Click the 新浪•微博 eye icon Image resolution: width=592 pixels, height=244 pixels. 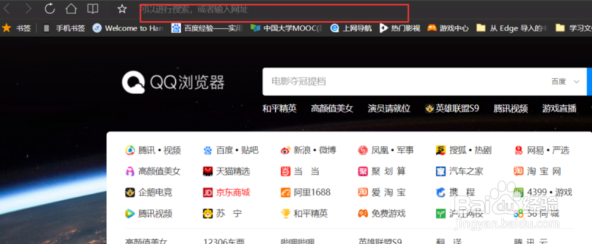pos(285,151)
